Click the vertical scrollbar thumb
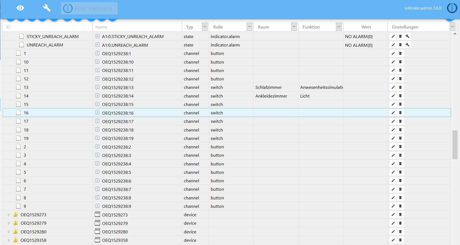This screenshot has height=245, width=460. click(x=455, y=145)
